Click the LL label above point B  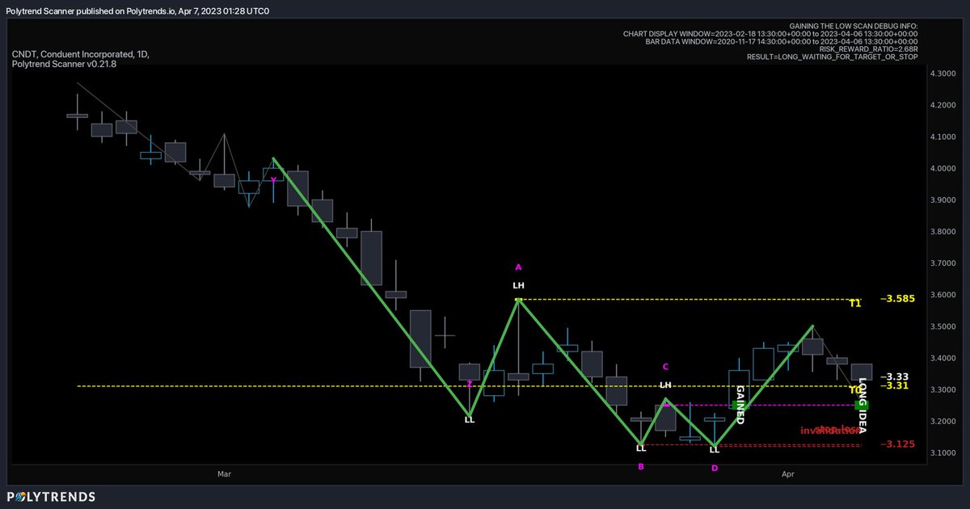click(640, 448)
